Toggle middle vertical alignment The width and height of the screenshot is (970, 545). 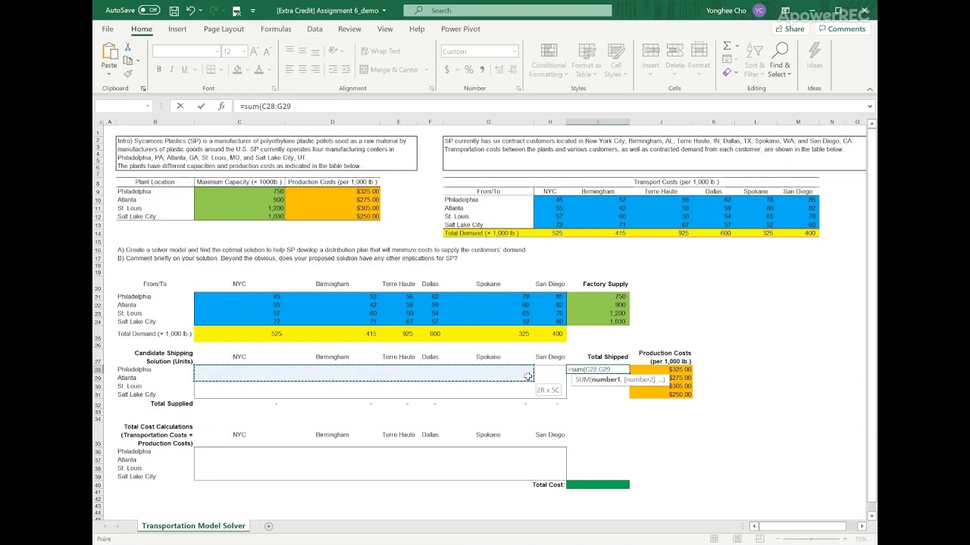tap(302, 51)
